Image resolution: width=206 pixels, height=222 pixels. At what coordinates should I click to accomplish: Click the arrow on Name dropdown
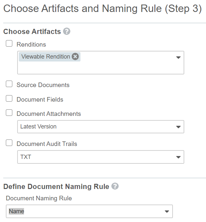(167, 212)
